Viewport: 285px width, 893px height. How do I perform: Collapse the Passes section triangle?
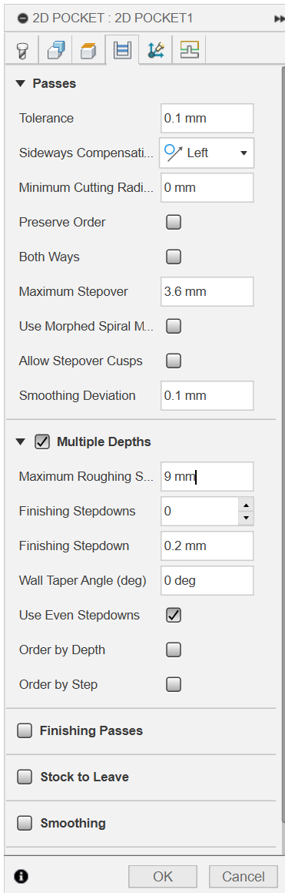coord(21,84)
